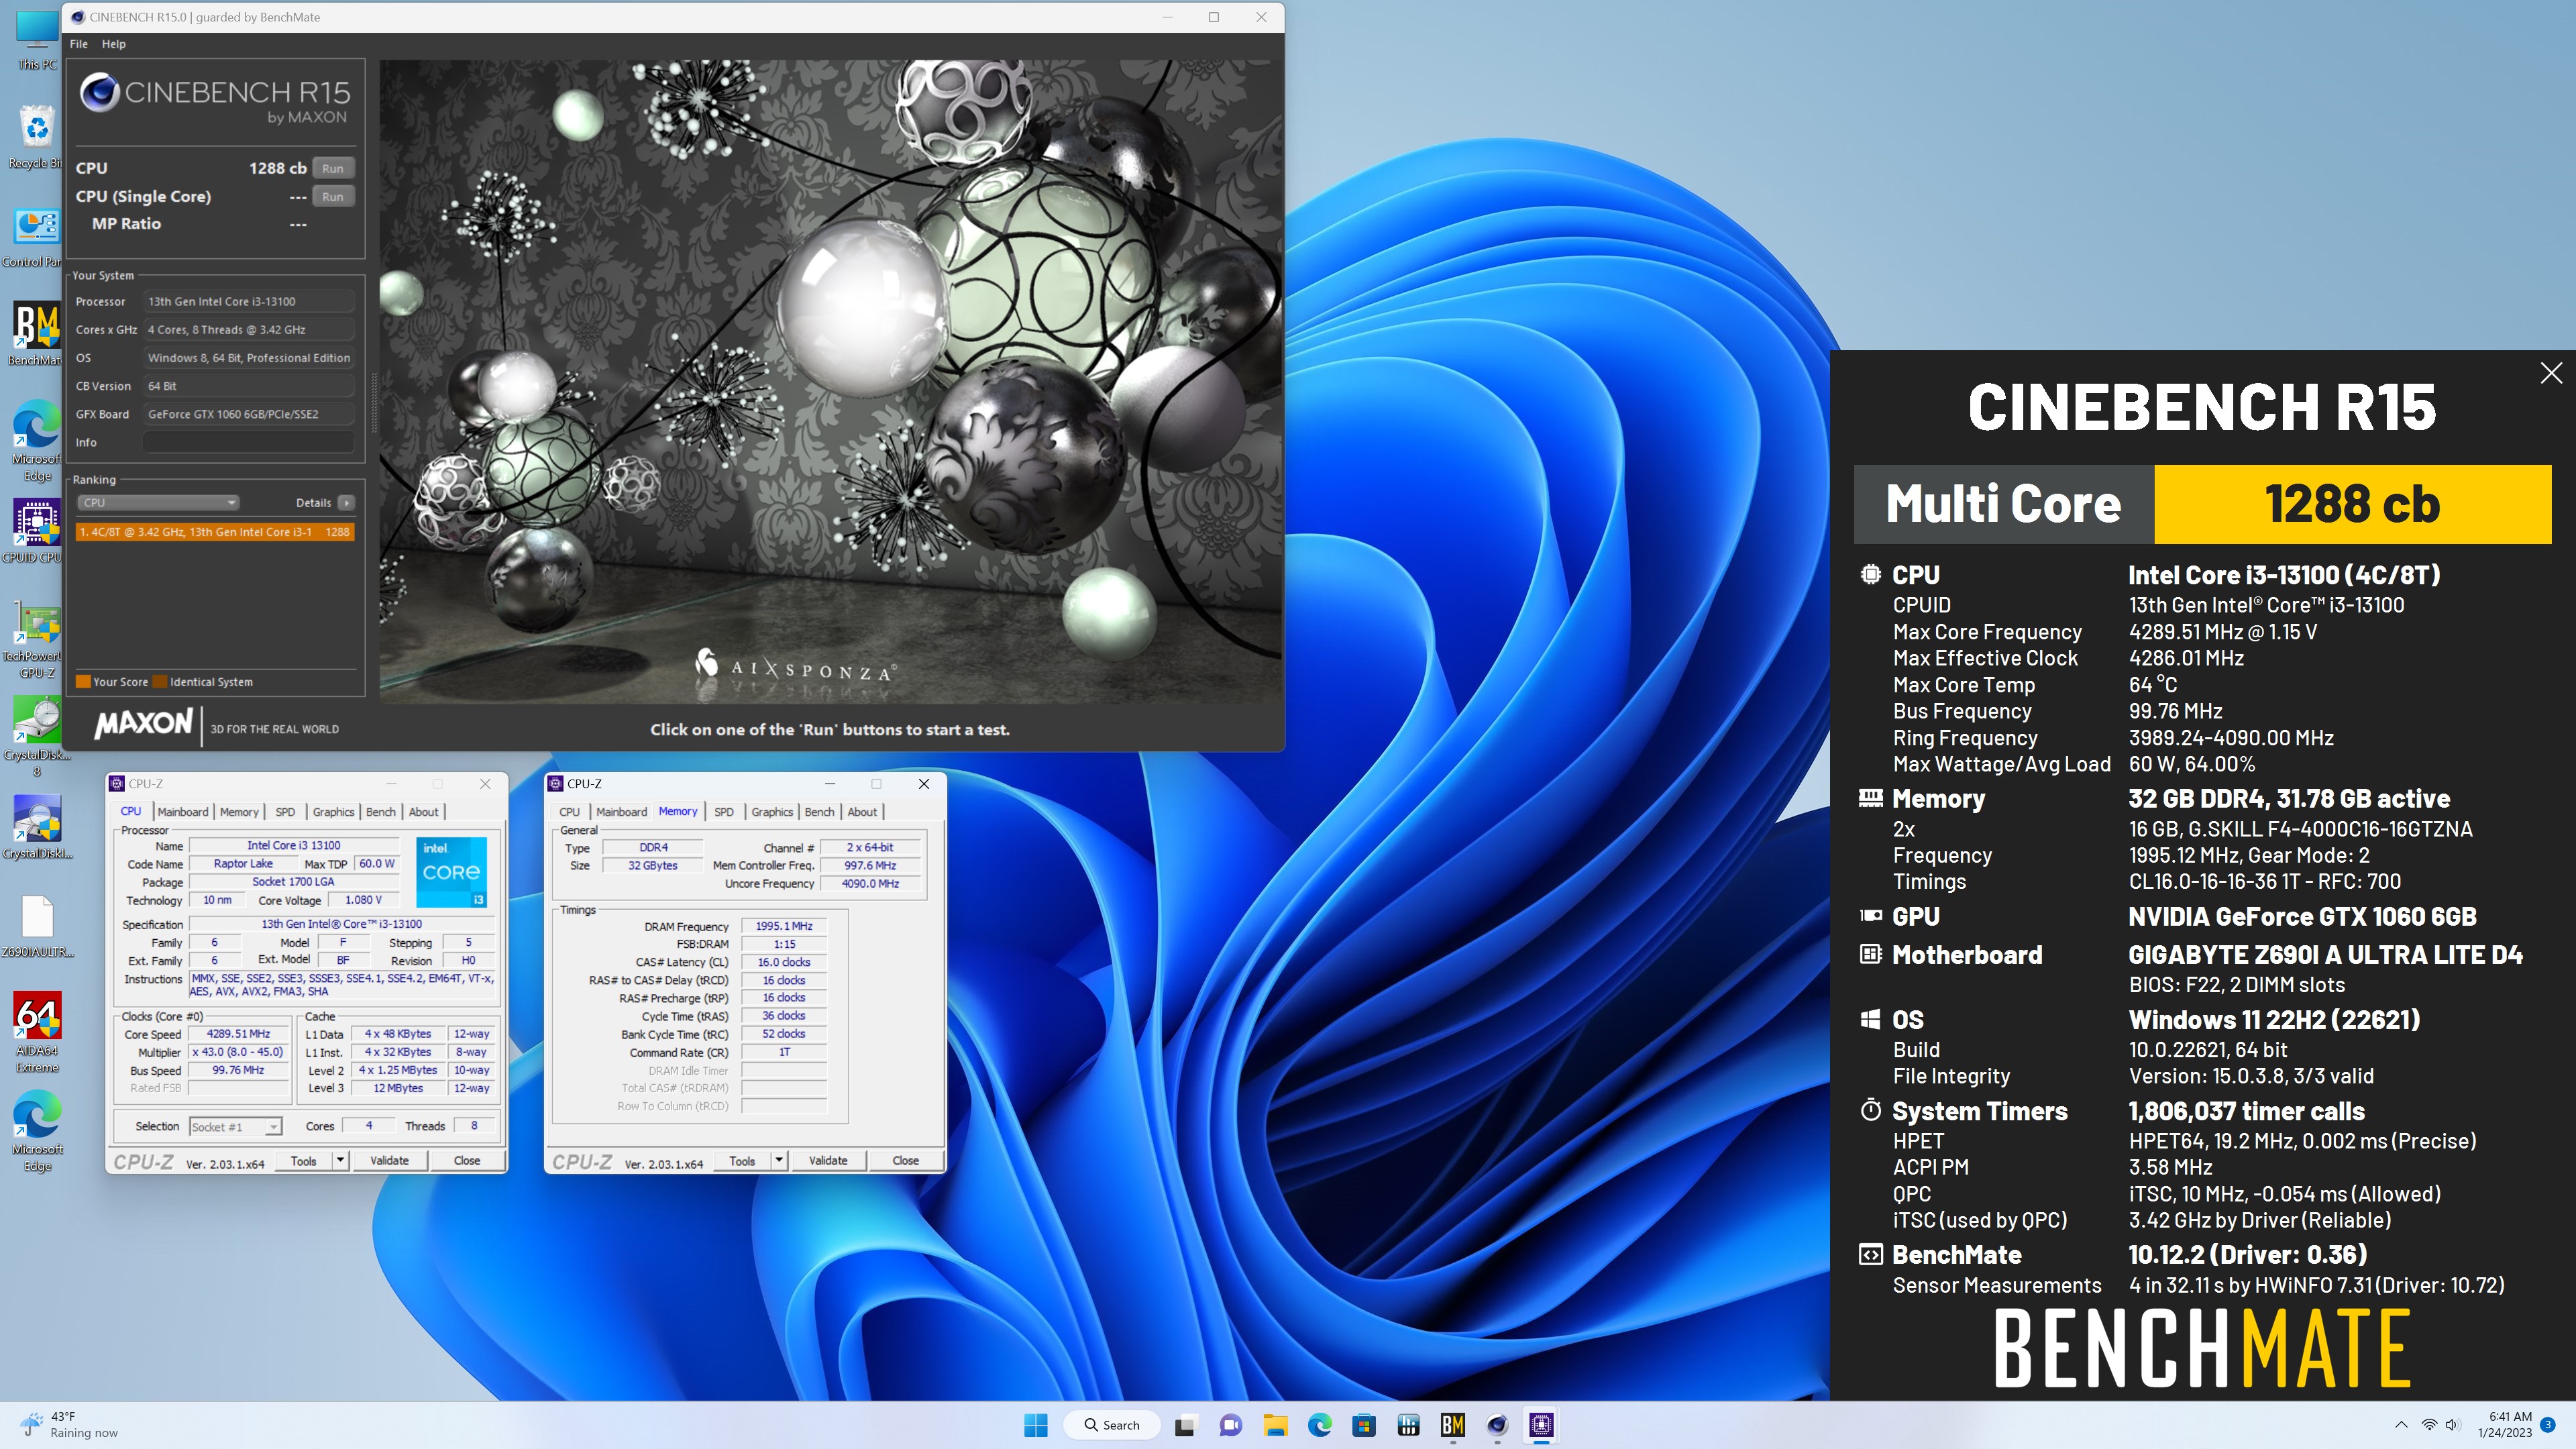Image resolution: width=2576 pixels, height=1449 pixels.
Task: Open Microsoft Edge shortcut below AIDA64
Action: tap(36, 1130)
